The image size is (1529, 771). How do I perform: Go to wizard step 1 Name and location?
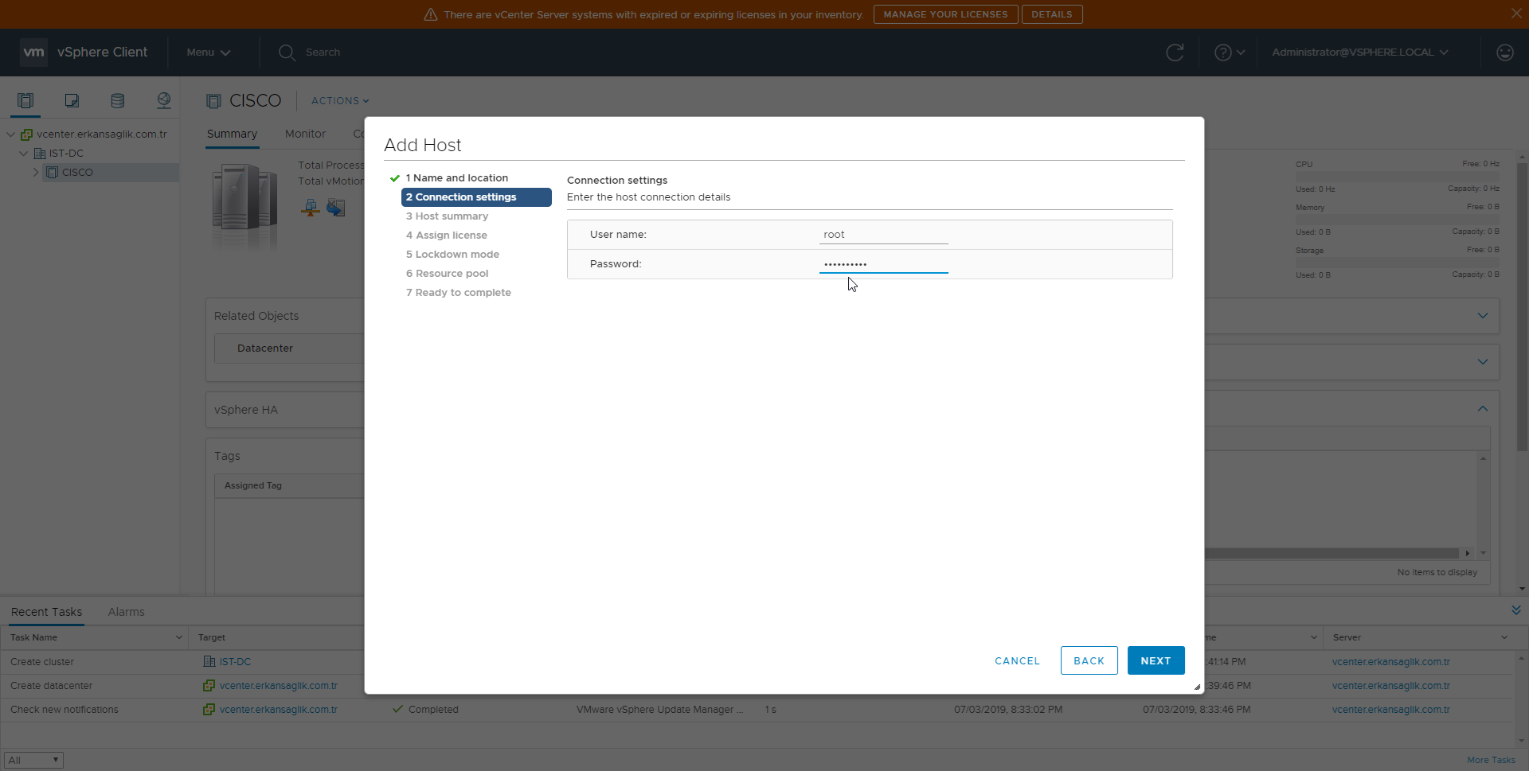[456, 178]
